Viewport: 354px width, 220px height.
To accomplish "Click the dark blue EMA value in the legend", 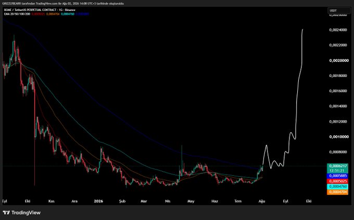I will [82, 14].
